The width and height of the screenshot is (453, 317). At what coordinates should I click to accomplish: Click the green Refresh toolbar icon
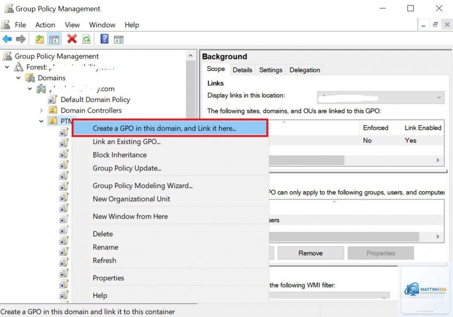click(86, 39)
